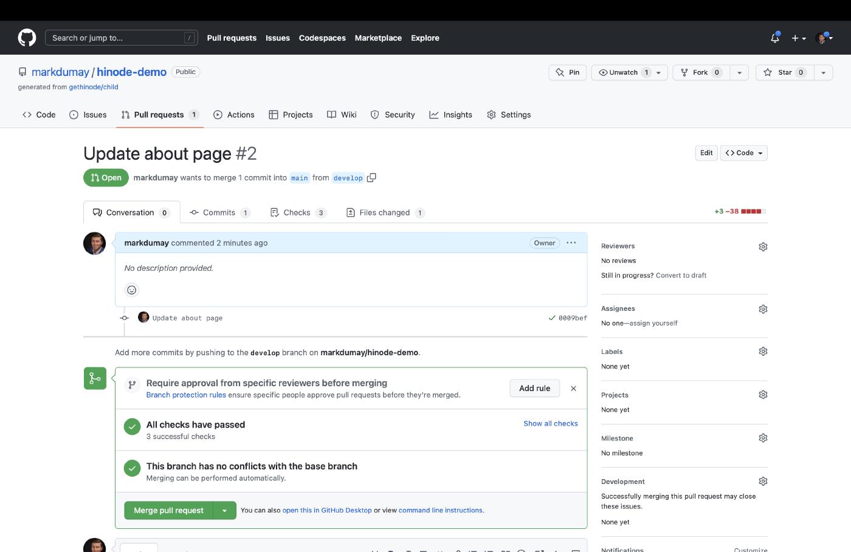This screenshot has height=552, width=851.
Task: Add a reaction with the smiley icon
Action: [131, 290]
